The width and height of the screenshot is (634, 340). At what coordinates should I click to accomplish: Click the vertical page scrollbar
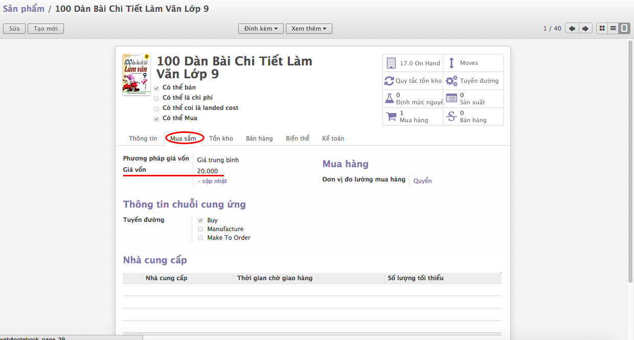coord(630,161)
